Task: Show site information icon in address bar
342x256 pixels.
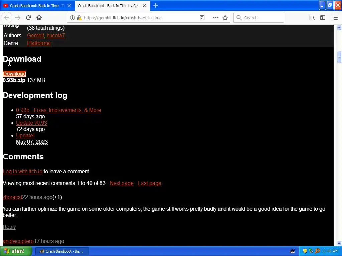Action: 72,18
